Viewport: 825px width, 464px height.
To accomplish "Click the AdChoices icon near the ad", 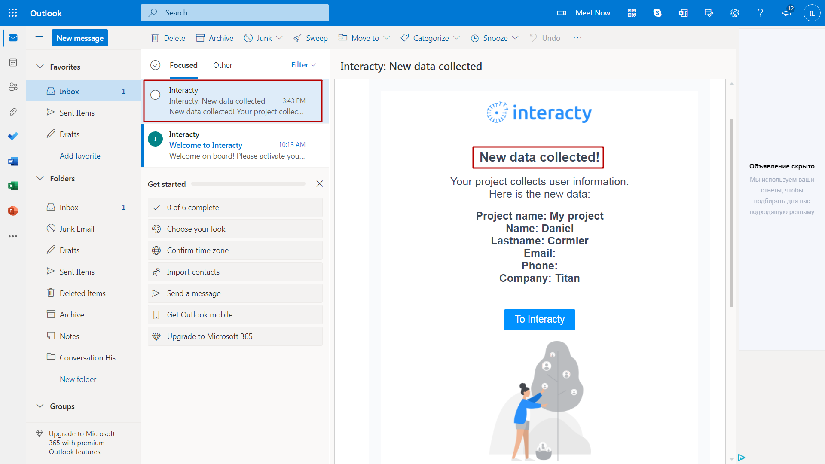I will (x=742, y=458).
